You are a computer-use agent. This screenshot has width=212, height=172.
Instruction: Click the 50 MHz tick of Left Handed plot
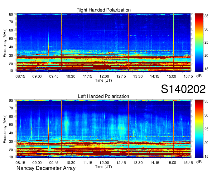11,125
